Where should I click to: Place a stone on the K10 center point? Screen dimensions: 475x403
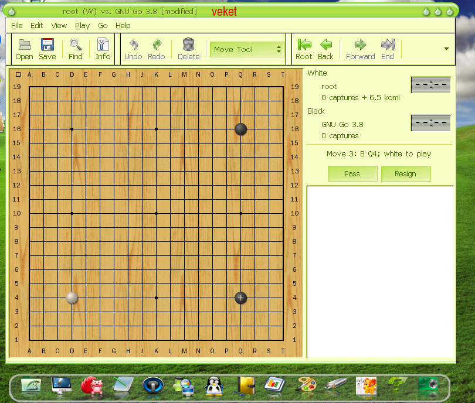(x=157, y=214)
